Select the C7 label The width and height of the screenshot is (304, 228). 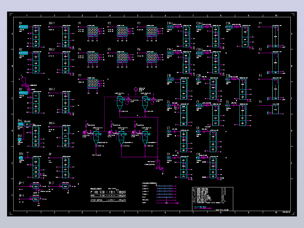point(168,128)
